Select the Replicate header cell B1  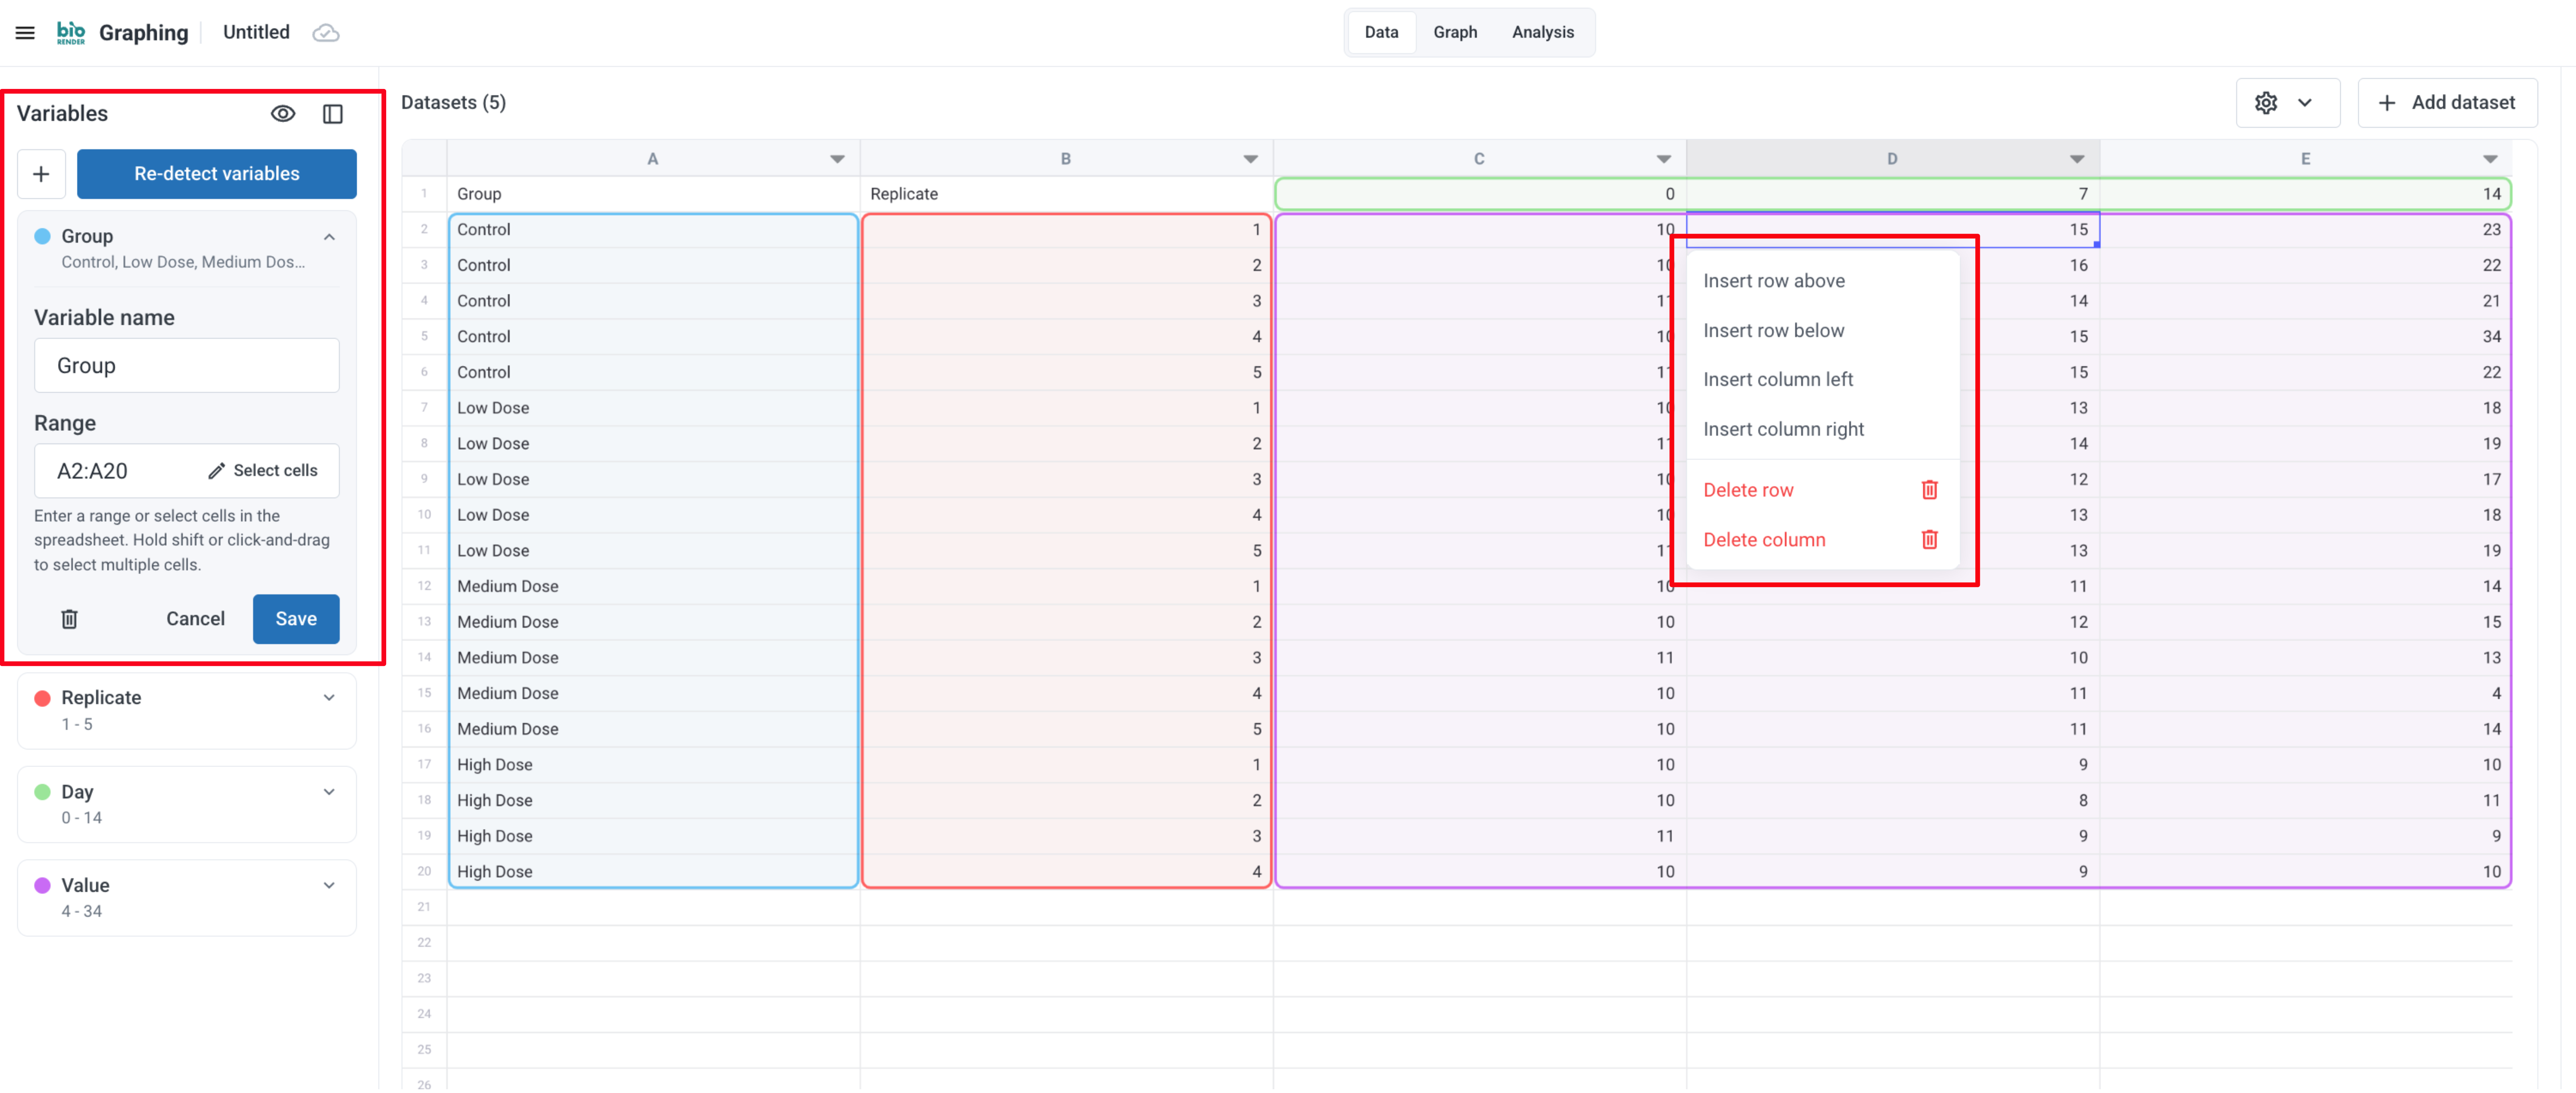click(x=1066, y=194)
